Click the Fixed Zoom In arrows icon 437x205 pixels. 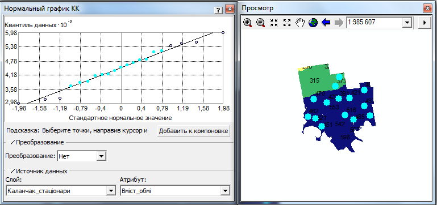(274, 23)
